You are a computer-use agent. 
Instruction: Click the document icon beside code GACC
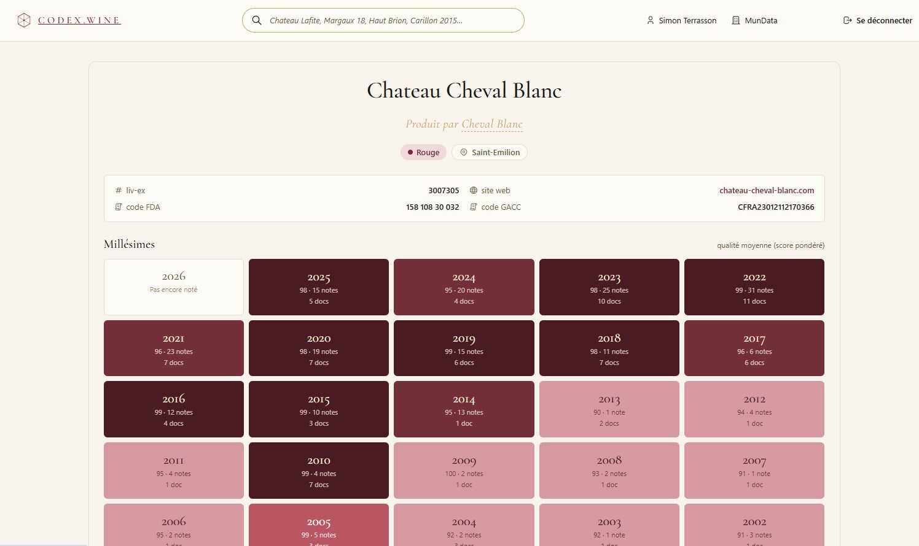coord(474,207)
